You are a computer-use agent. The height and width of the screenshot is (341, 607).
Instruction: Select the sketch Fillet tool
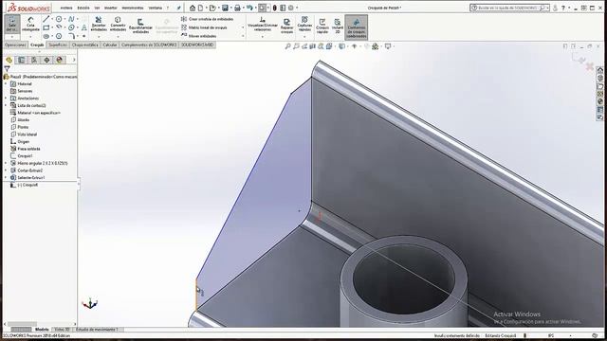72,36
